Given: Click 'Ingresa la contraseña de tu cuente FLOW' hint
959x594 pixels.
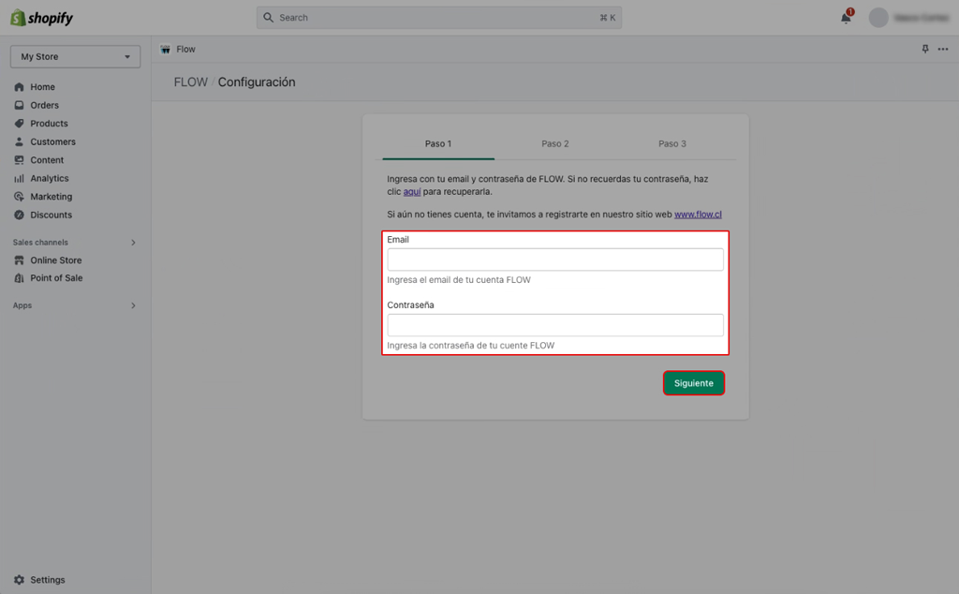Looking at the screenshot, I should [x=471, y=346].
